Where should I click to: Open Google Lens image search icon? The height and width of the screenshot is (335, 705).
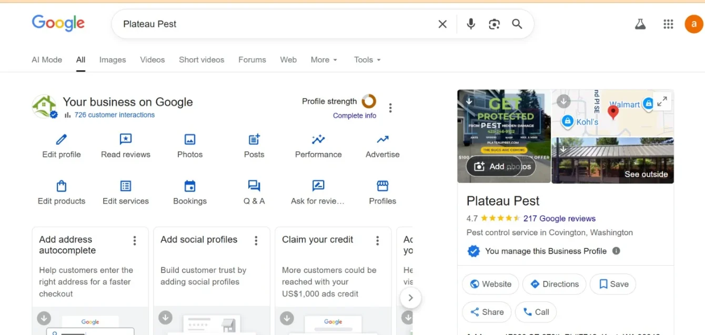click(x=494, y=24)
